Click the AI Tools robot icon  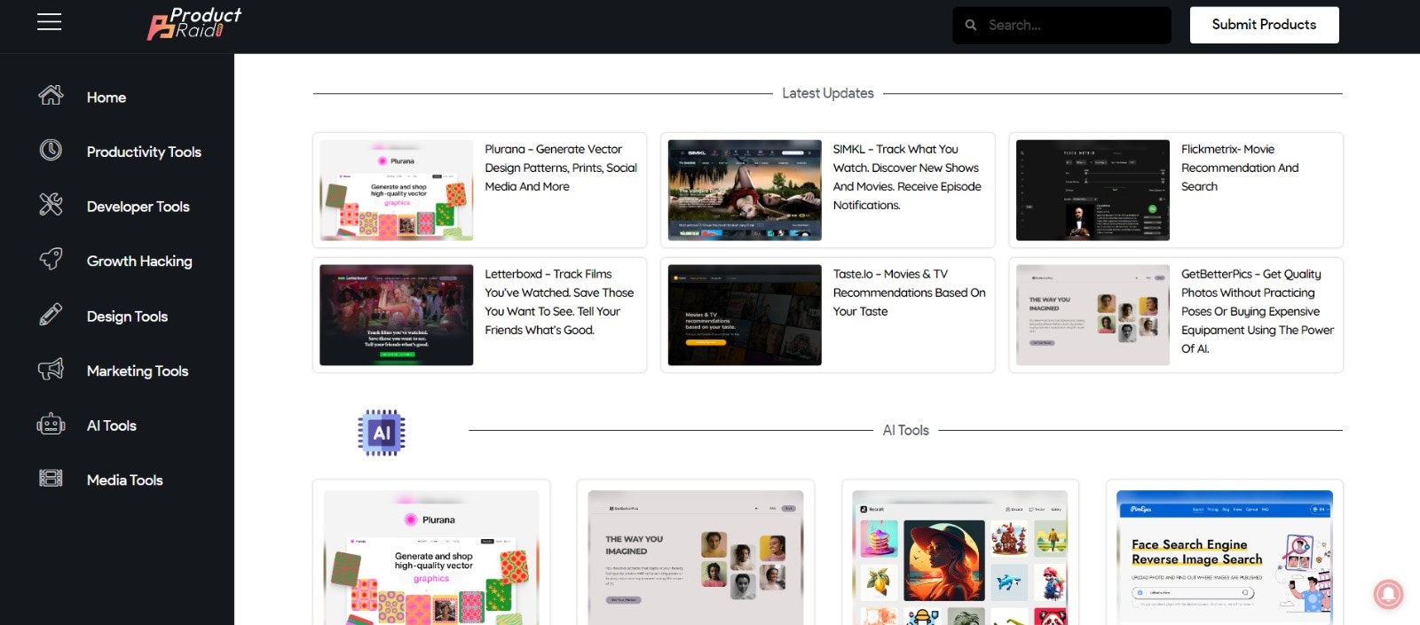click(x=51, y=424)
